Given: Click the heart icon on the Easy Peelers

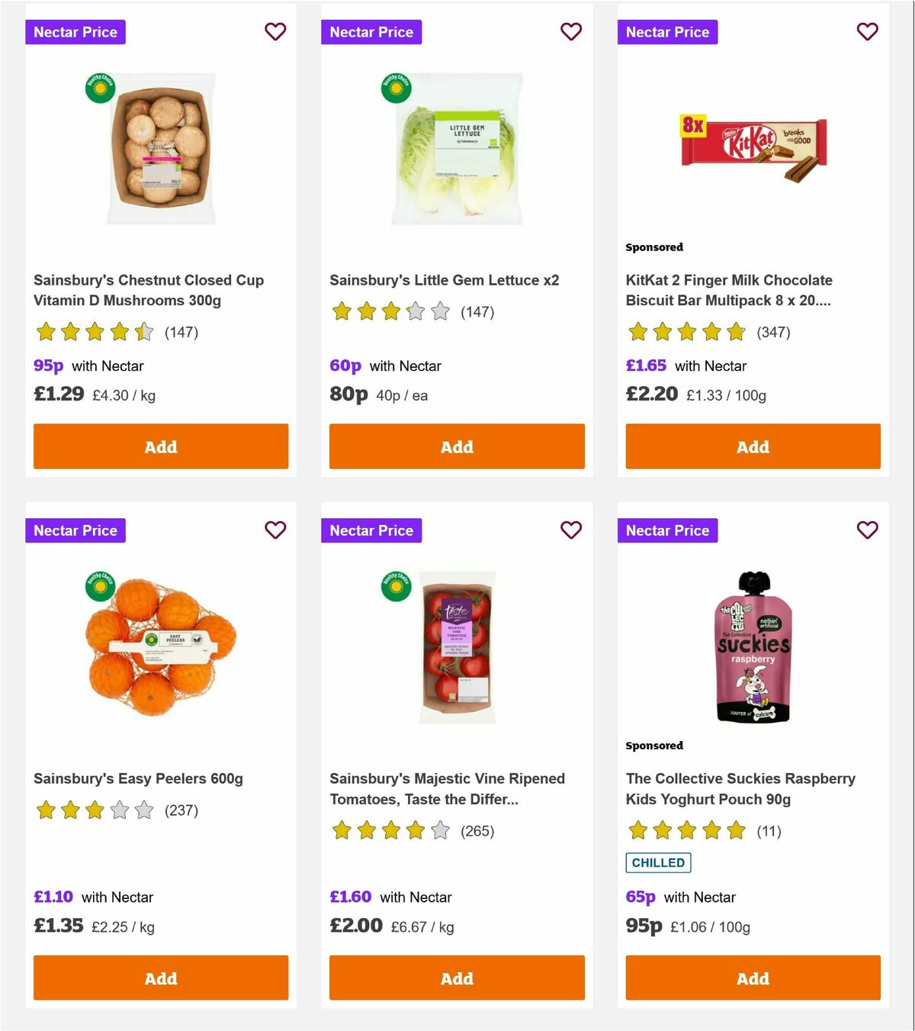Looking at the screenshot, I should point(275,530).
